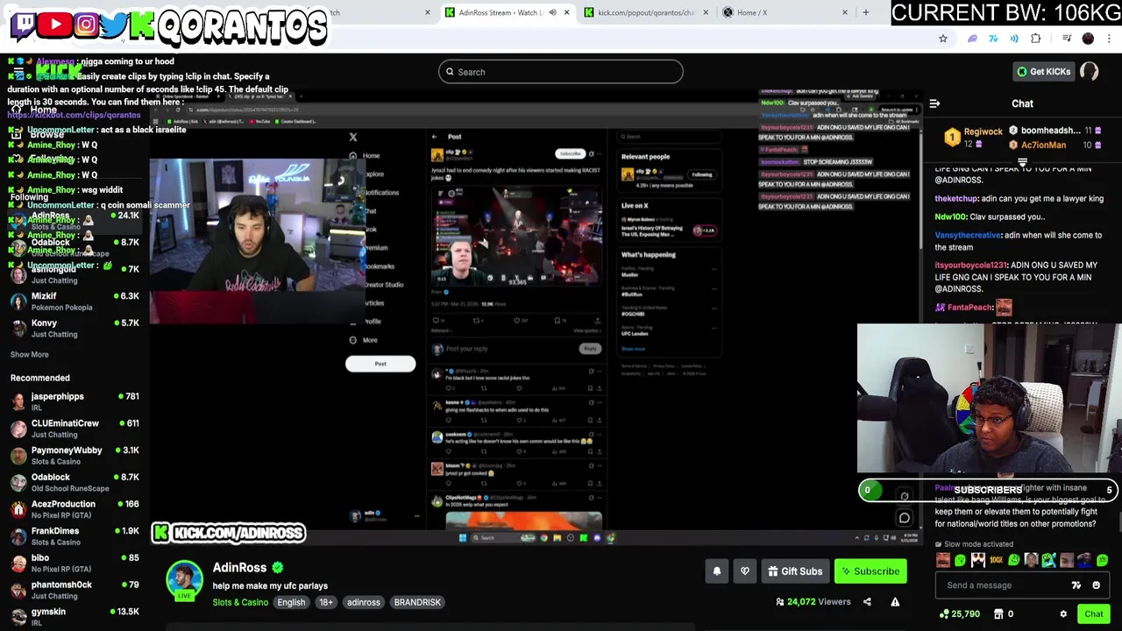1122x631 pixels.
Task: Click the Gift Subs button
Action: (795, 571)
